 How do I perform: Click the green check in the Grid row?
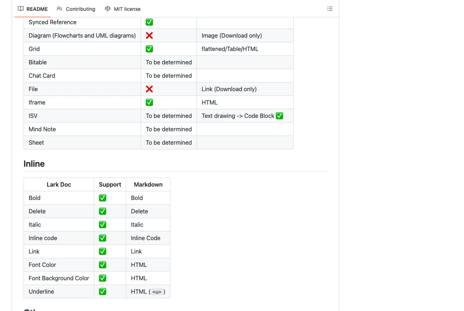[x=149, y=49]
